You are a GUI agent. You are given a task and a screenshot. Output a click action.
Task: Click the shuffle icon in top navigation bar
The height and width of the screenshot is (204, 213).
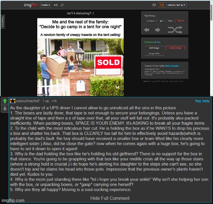pyautogui.click(x=56, y=5)
